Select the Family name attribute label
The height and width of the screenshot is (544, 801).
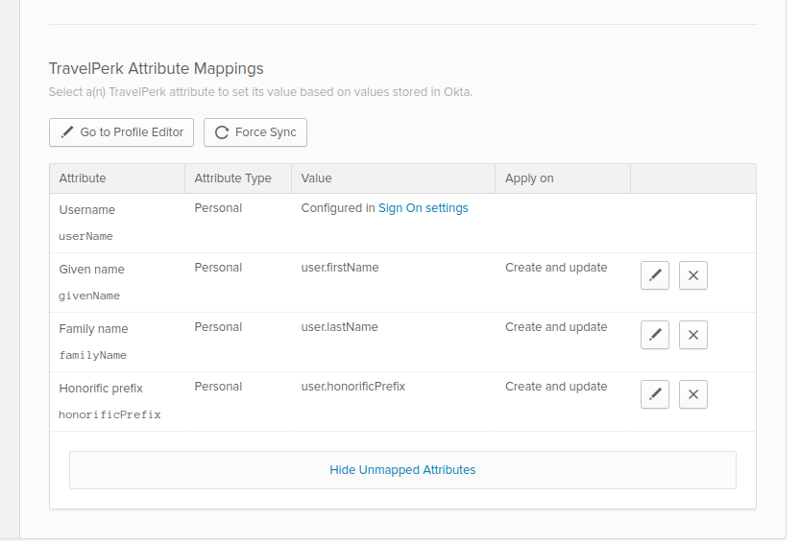tap(93, 329)
